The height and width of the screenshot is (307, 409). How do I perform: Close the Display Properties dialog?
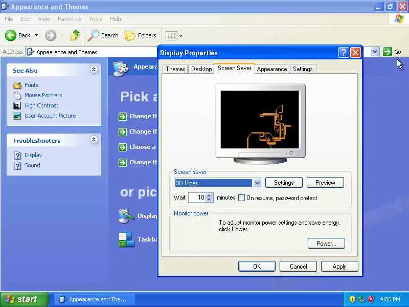click(355, 53)
